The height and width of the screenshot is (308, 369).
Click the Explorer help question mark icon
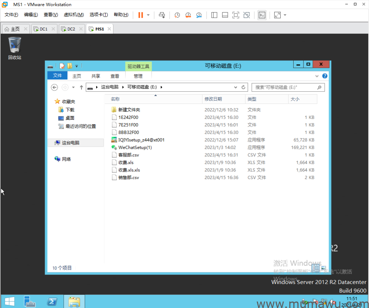325,76
